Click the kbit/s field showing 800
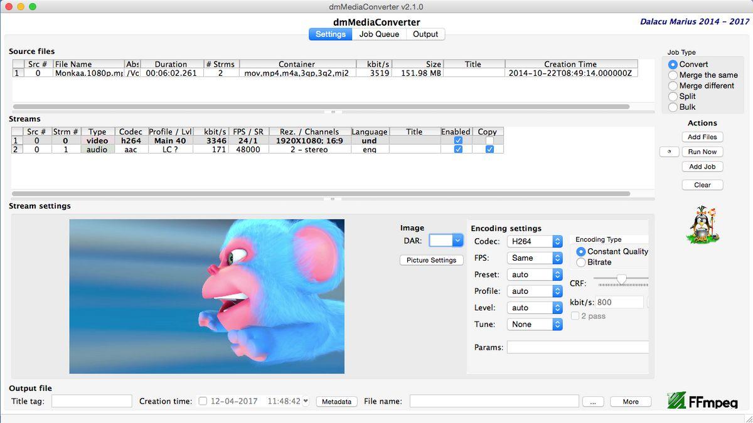The width and height of the screenshot is (753, 423). click(619, 302)
